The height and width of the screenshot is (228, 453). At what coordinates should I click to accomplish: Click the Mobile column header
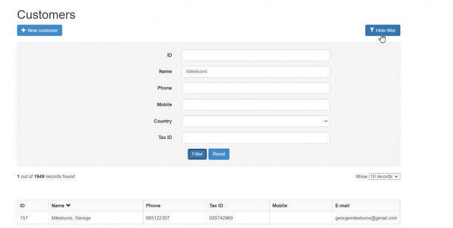(x=281, y=205)
